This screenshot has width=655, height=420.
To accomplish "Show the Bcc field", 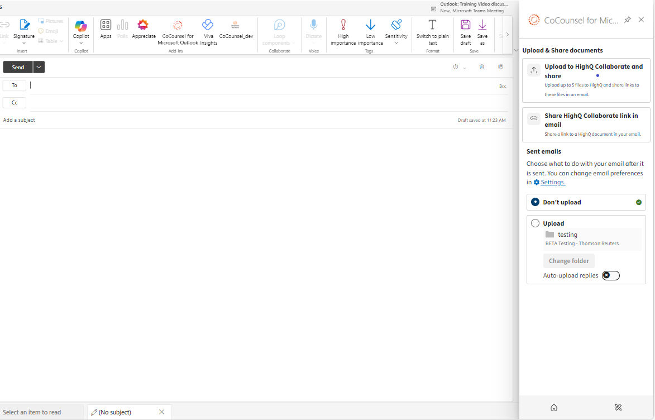I will point(503,86).
